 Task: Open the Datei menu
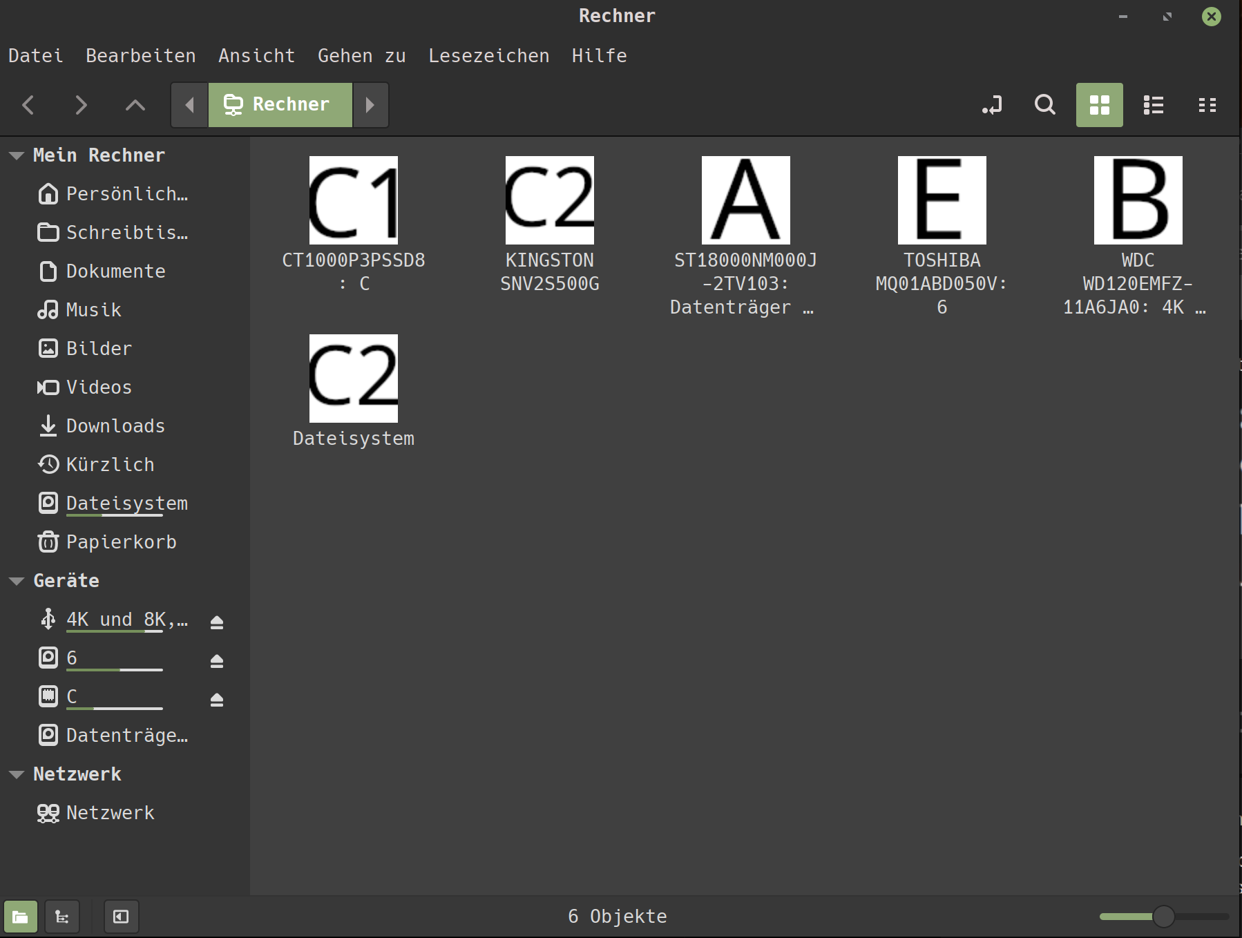click(36, 55)
